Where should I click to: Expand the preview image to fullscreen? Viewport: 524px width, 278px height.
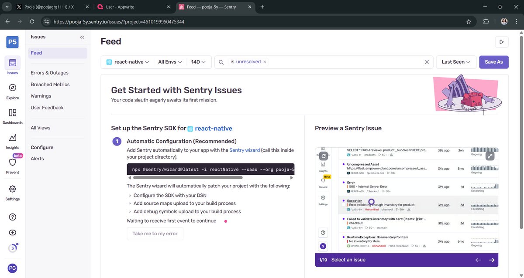pyautogui.click(x=490, y=156)
